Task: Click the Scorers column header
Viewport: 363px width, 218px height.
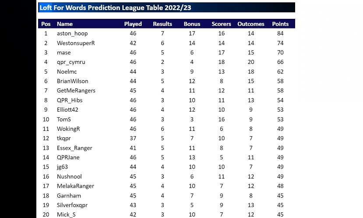Action: (221, 24)
